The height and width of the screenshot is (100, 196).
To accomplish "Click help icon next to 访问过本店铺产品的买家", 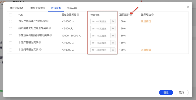I will (47, 21).
